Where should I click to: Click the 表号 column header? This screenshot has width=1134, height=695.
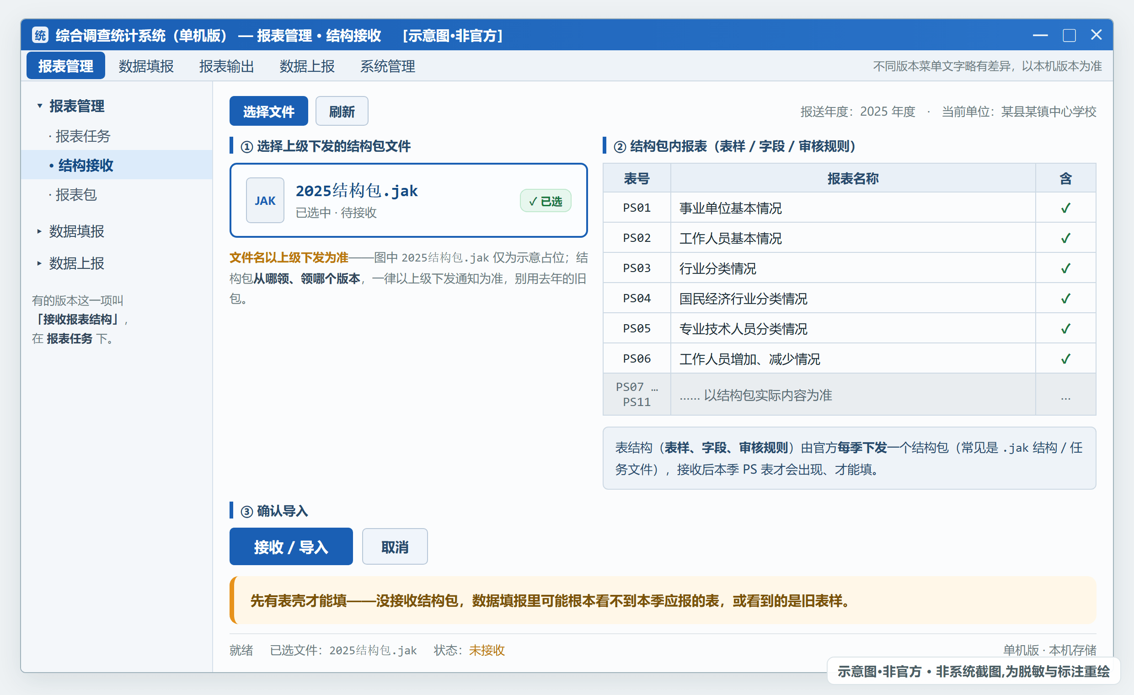pyautogui.click(x=637, y=178)
